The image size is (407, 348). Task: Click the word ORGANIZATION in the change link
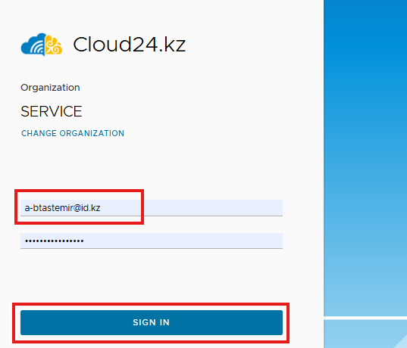92,133
